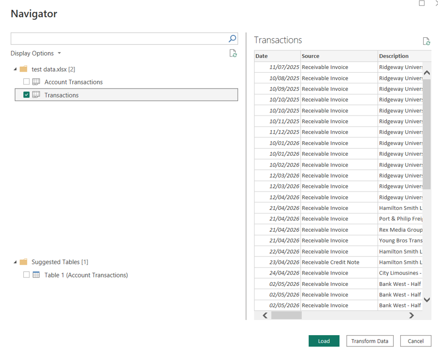The image size is (438, 352).
Task: Click Hamilton Smith cell in the 23/04/2026 row
Action: [x=400, y=262]
